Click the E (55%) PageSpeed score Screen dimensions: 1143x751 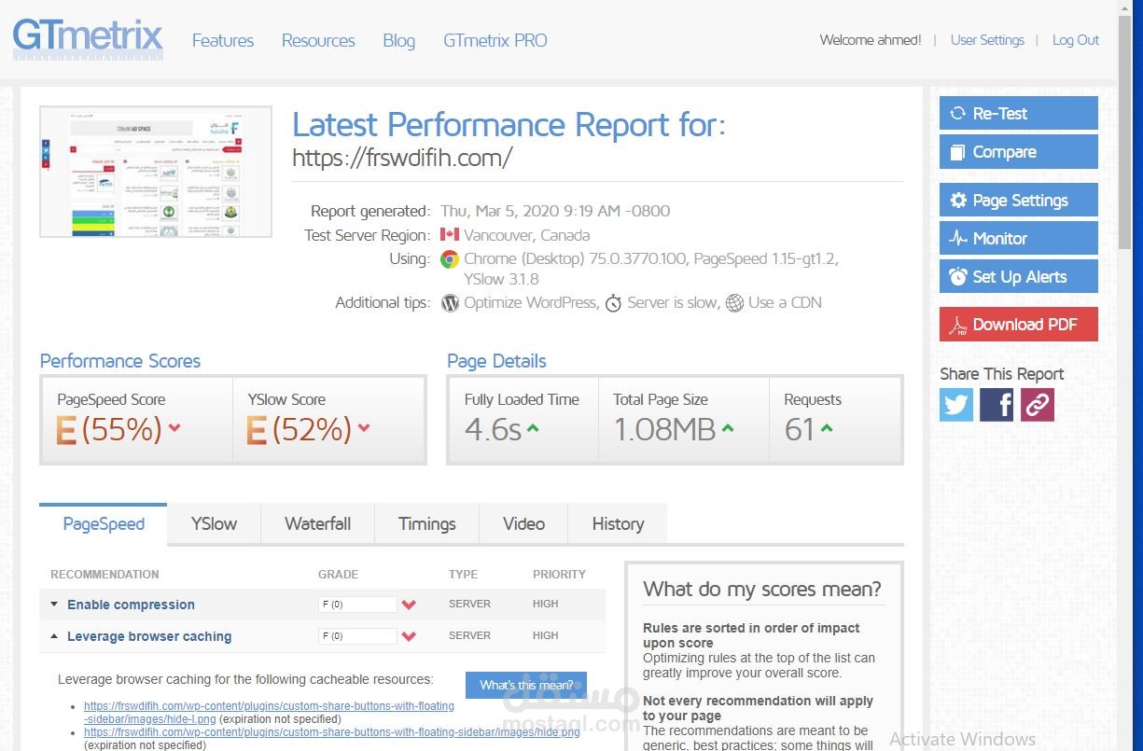pyautogui.click(x=110, y=429)
